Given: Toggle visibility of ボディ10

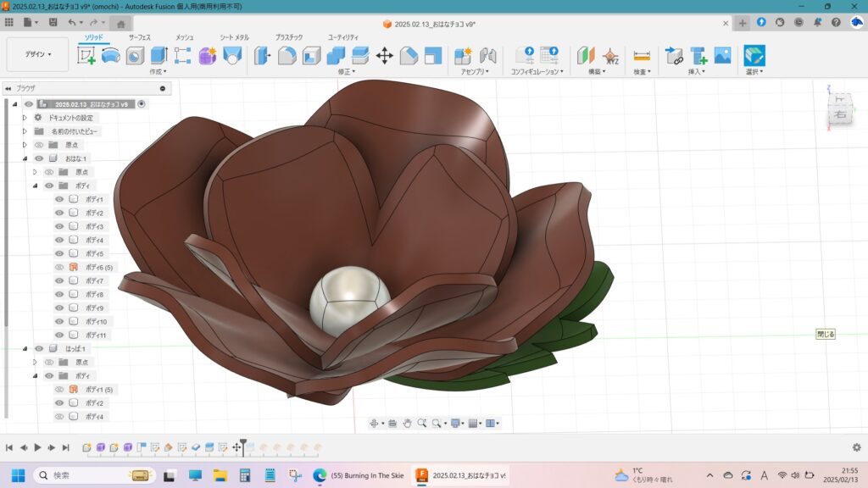Looking at the screenshot, I should pyautogui.click(x=59, y=321).
